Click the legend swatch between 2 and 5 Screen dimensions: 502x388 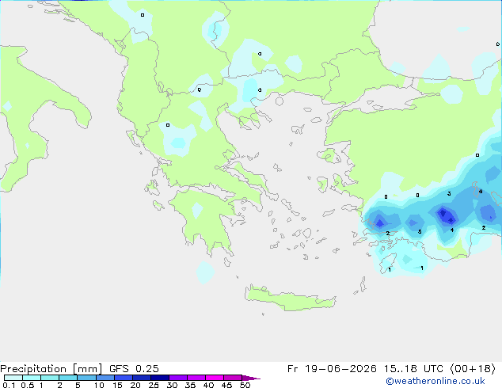point(68,378)
